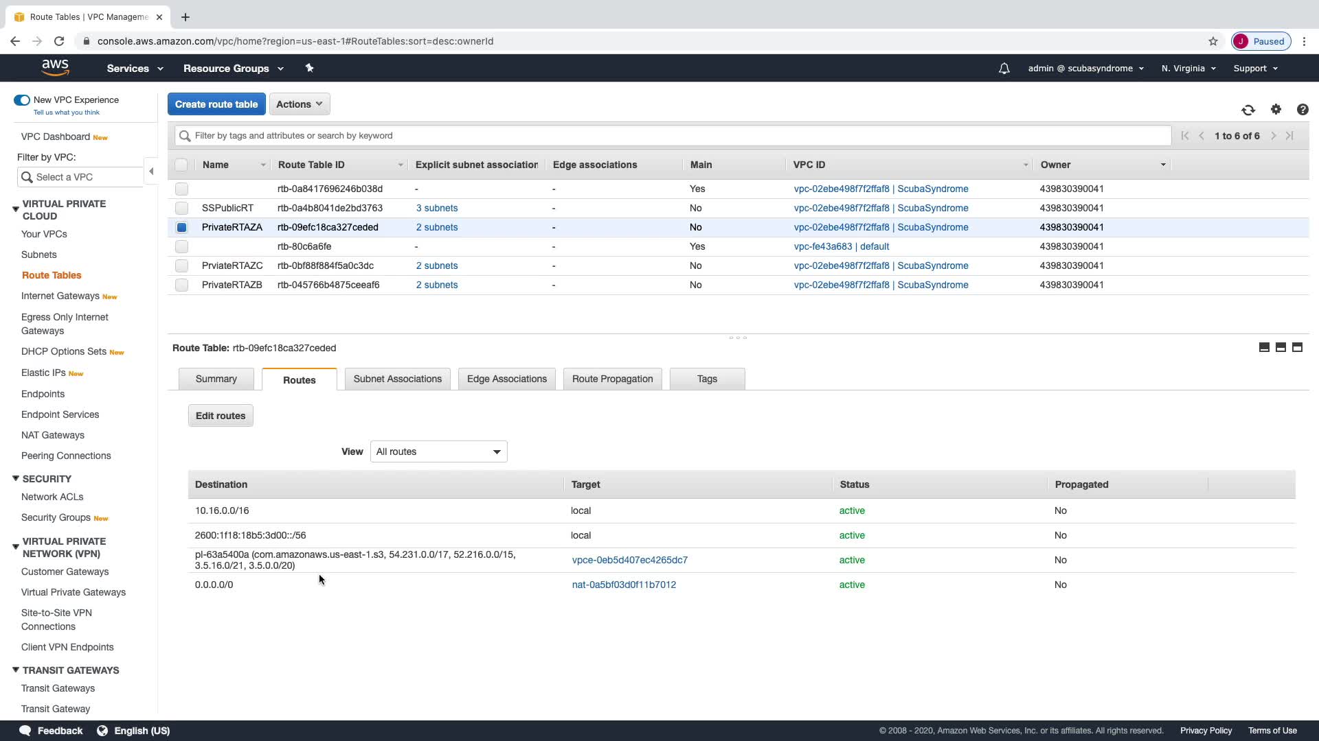The height and width of the screenshot is (741, 1319).
Task: Click the pin shortcut icon in navbar
Action: pos(309,68)
